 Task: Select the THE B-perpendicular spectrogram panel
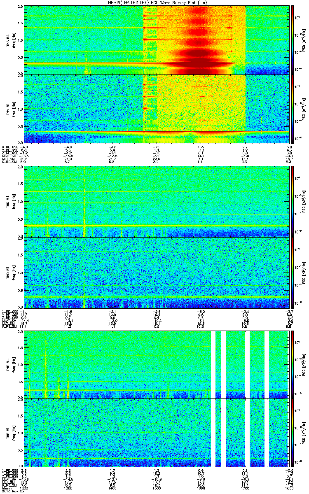(x=157, y=364)
